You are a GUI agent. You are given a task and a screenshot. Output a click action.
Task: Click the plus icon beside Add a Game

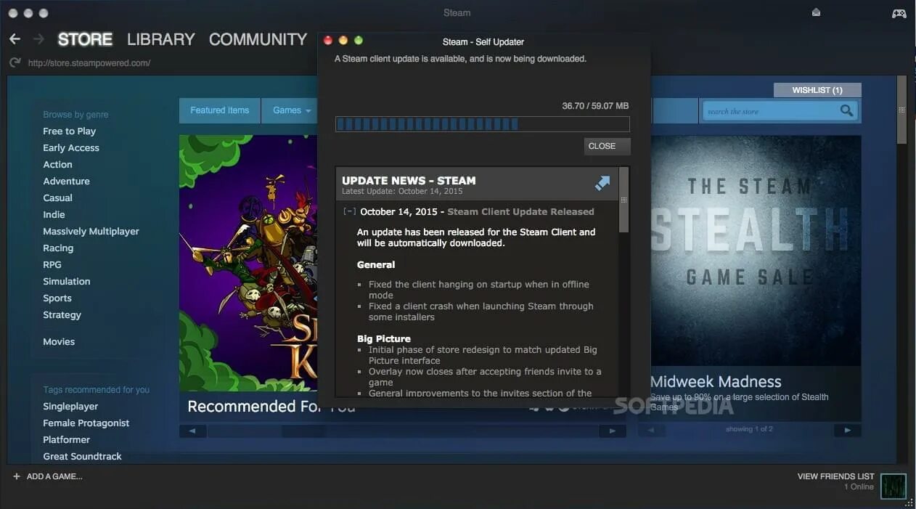[17, 476]
